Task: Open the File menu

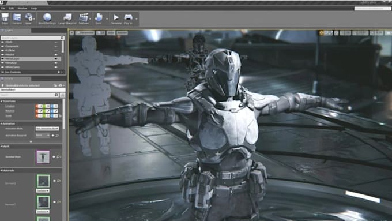Action: tap(3, 8)
